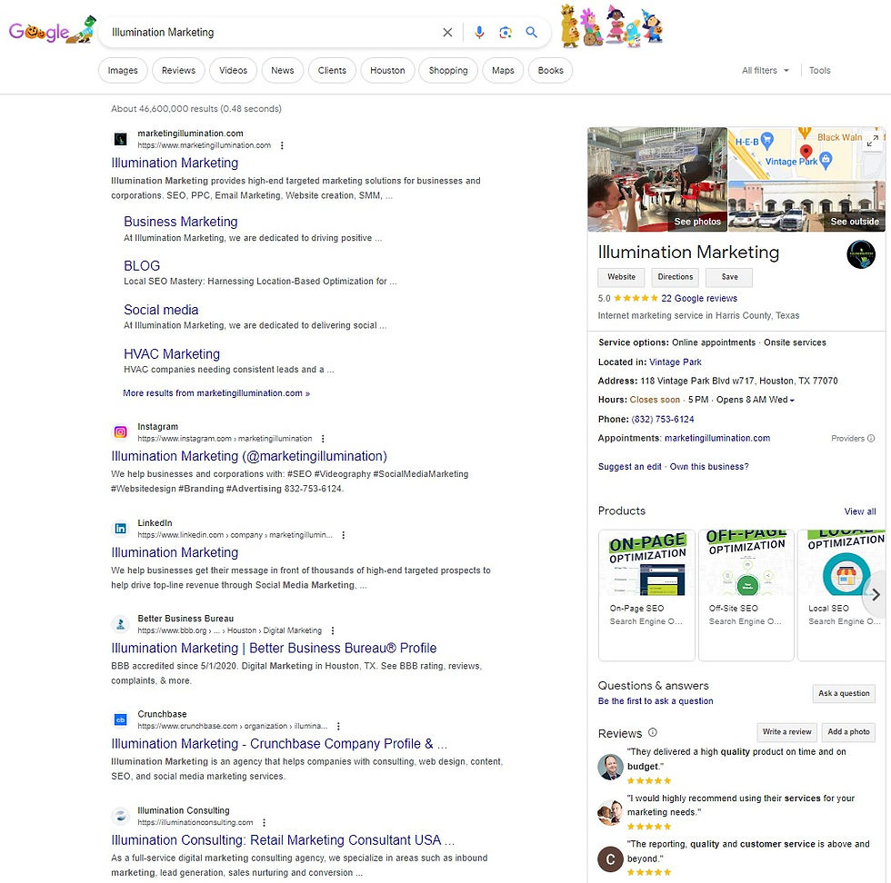Open the three-dot menu beside Instagram result
The width and height of the screenshot is (891, 883).
tap(323, 439)
